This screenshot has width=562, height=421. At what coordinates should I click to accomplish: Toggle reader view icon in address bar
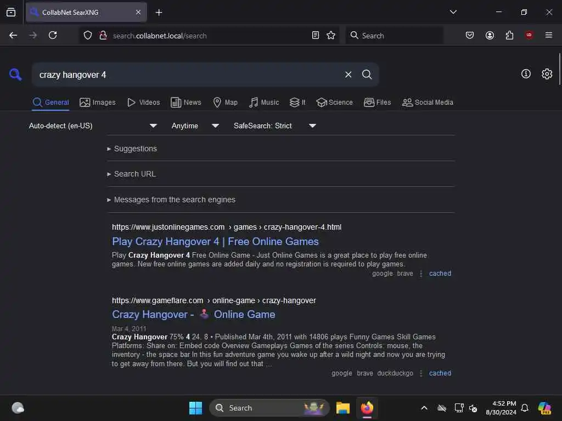coord(316,35)
